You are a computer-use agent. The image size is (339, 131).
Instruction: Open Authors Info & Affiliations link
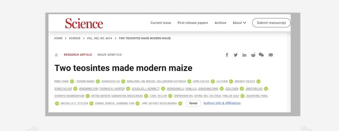pyautogui.click(x=222, y=103)
